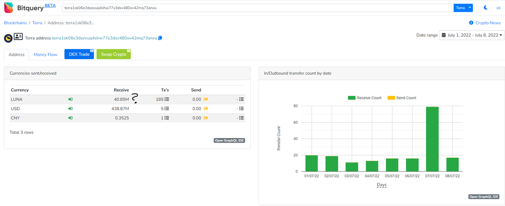Viewport: 505px width, 206px height.
Task: Click the USD receive arrow icon
Action: coord(71,109)
